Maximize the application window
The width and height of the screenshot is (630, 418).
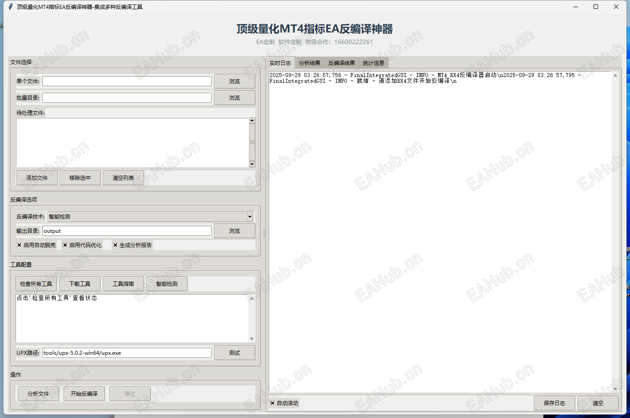pyautogui.click(x=596, y=7)
